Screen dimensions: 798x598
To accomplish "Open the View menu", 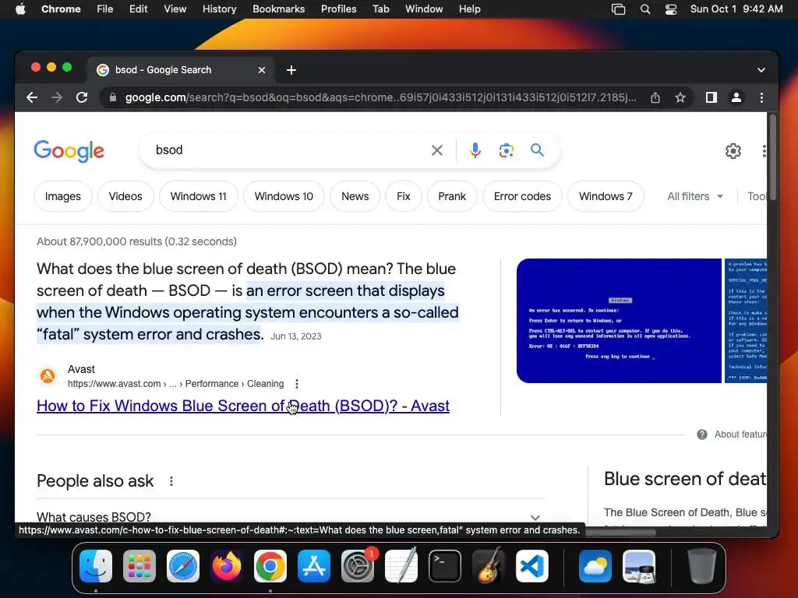I will pyautogui.click(x=175, y=9).
